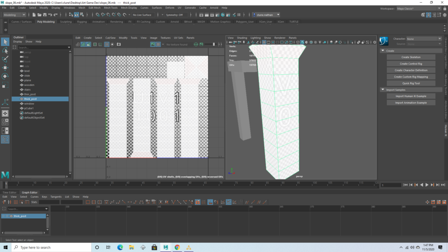Click the Maya icon in Windows taskbar
The width and height of the screenshot is (448, 252).
(x=166, y=247)
